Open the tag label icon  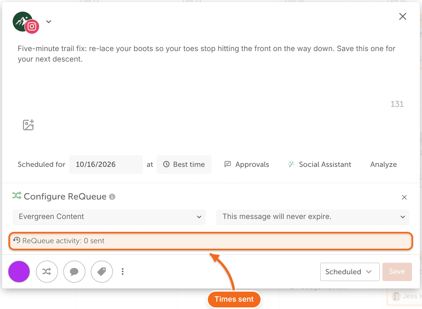102,272
